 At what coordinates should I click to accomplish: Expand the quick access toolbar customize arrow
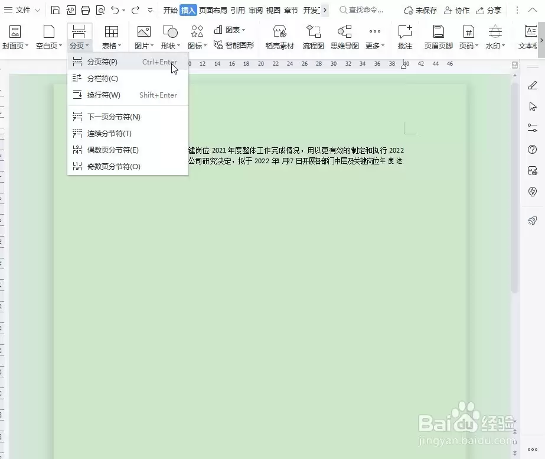click(x=150, y=11)
